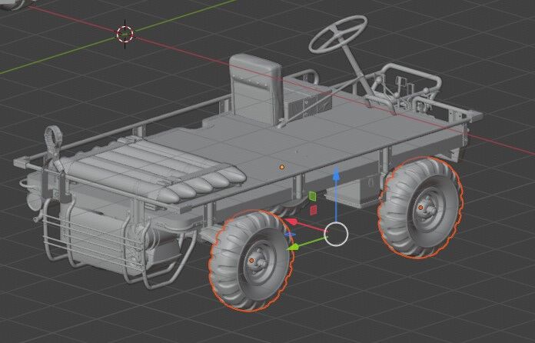The height and width of the screenshot is (343, 535).
Task: Click the white circle at the gizmo center
Action: coord(336,234)
